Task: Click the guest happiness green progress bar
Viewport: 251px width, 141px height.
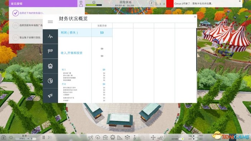Action: [x=94, y=5]
